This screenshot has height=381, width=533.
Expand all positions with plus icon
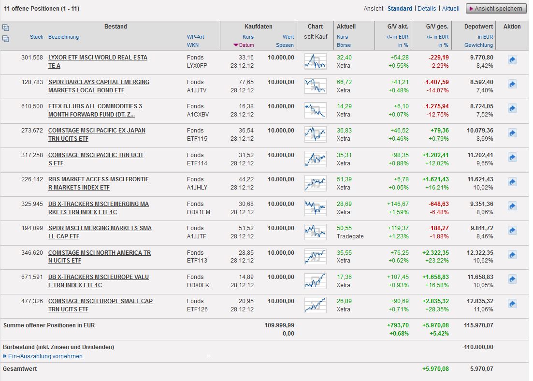(x=5, y=28)
